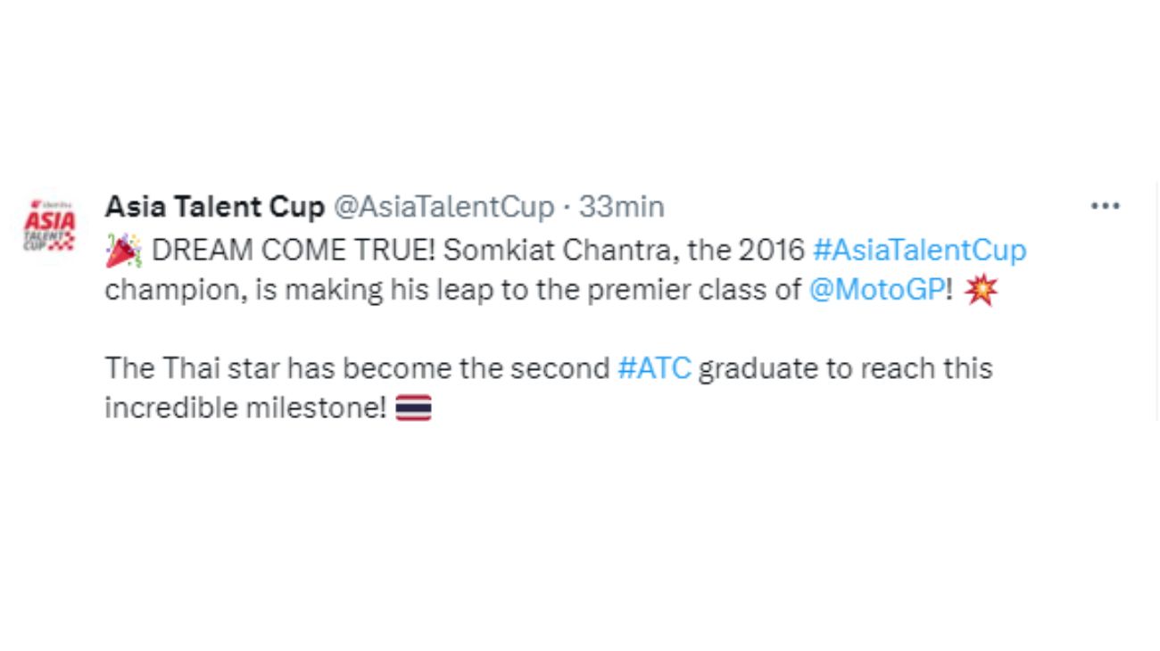Click the Thailand flag emoji

coord(415,407)
